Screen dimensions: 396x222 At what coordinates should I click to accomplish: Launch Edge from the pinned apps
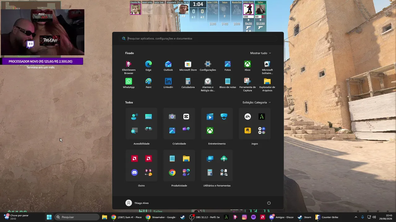click(148, 66)
